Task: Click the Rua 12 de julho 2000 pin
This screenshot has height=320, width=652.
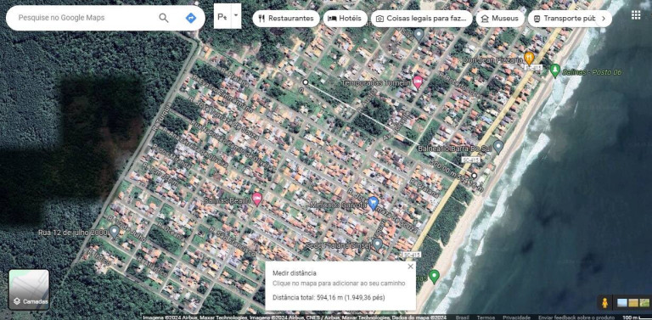Action: coord(115,232)
